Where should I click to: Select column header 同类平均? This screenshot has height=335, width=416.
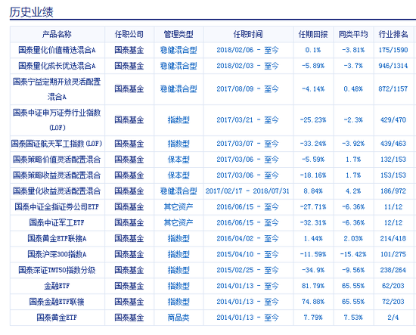(353, 34)
